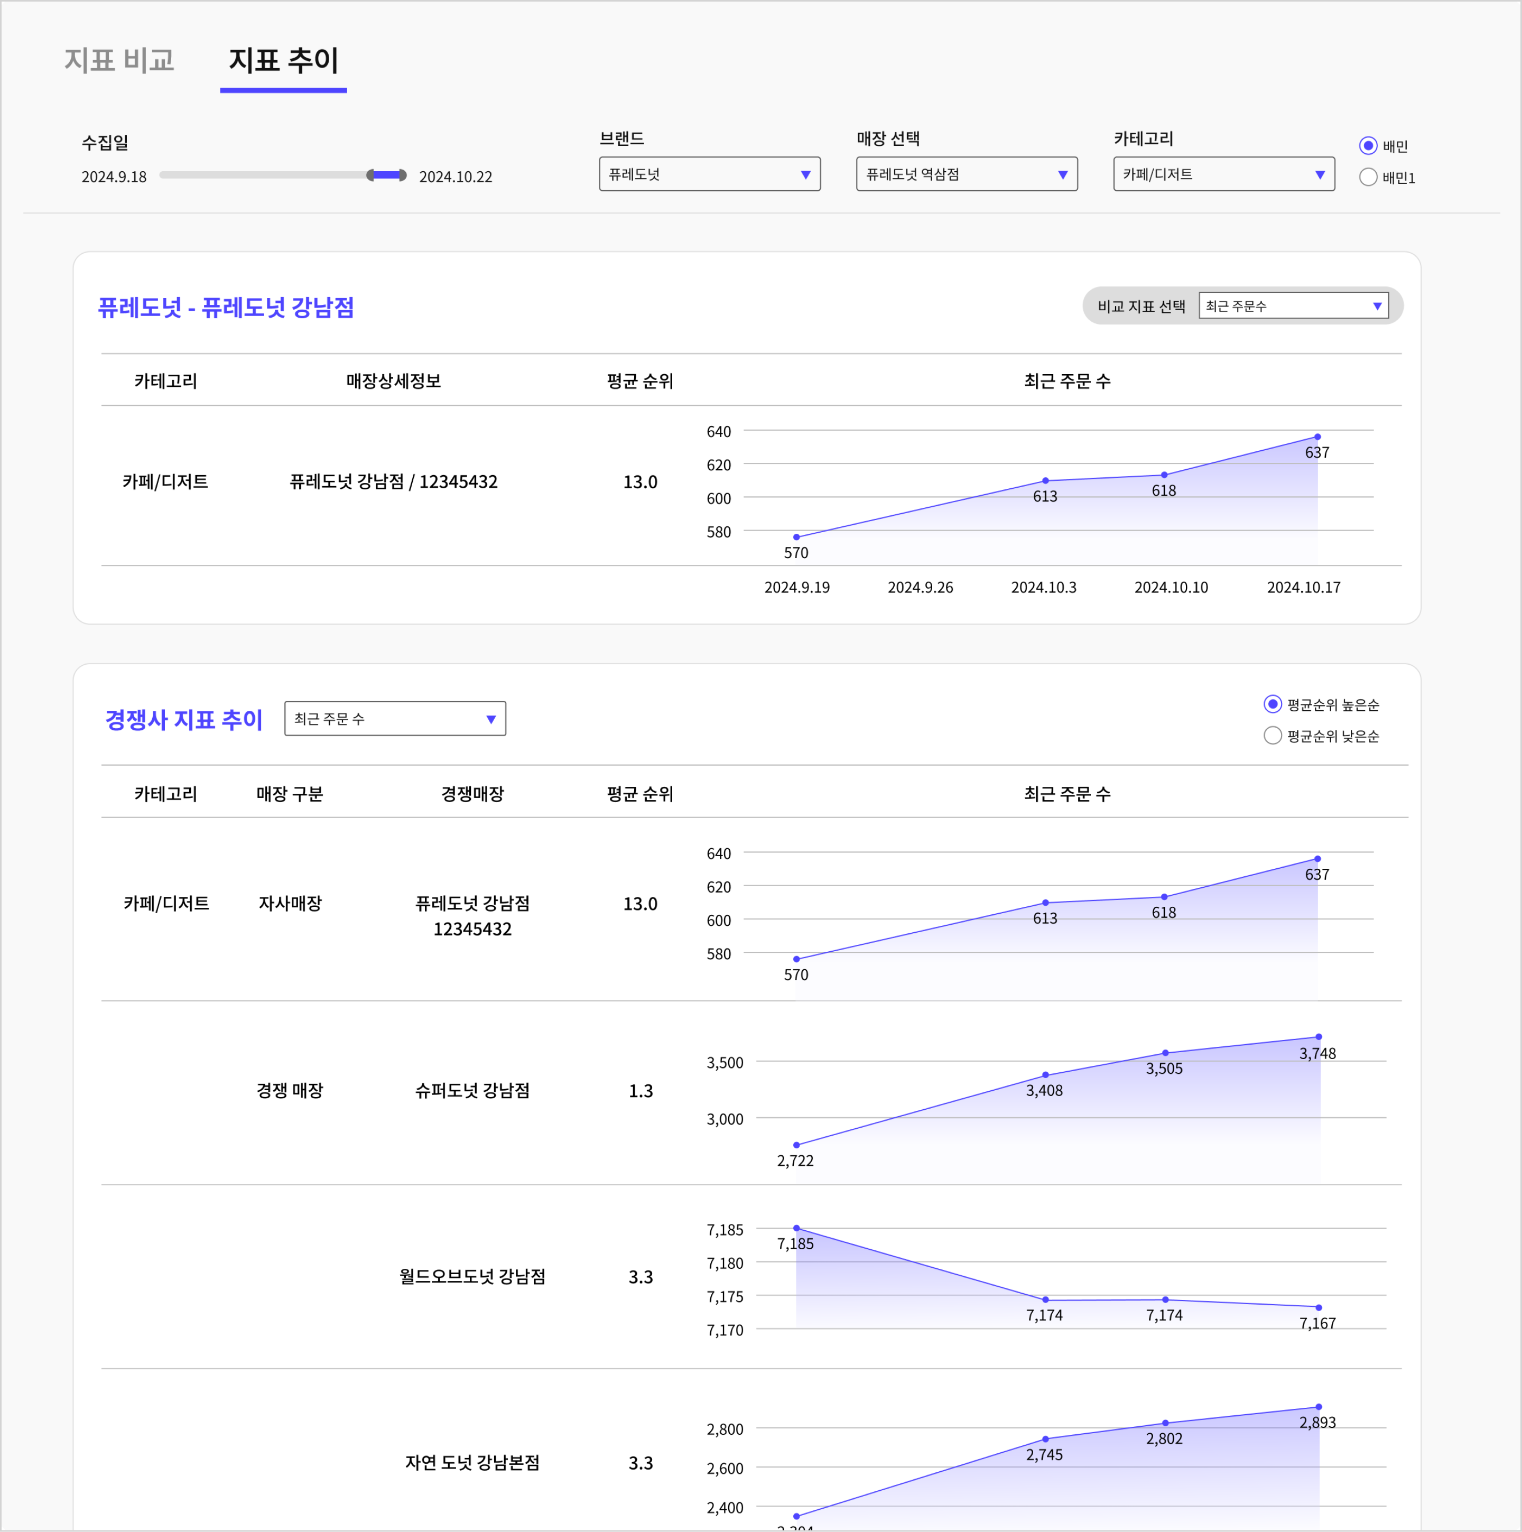Image resolution: width=1522 pixels, height=1532 pixels.
Task: Click the 1.3 average rank value
Action: pos(640,1091)
